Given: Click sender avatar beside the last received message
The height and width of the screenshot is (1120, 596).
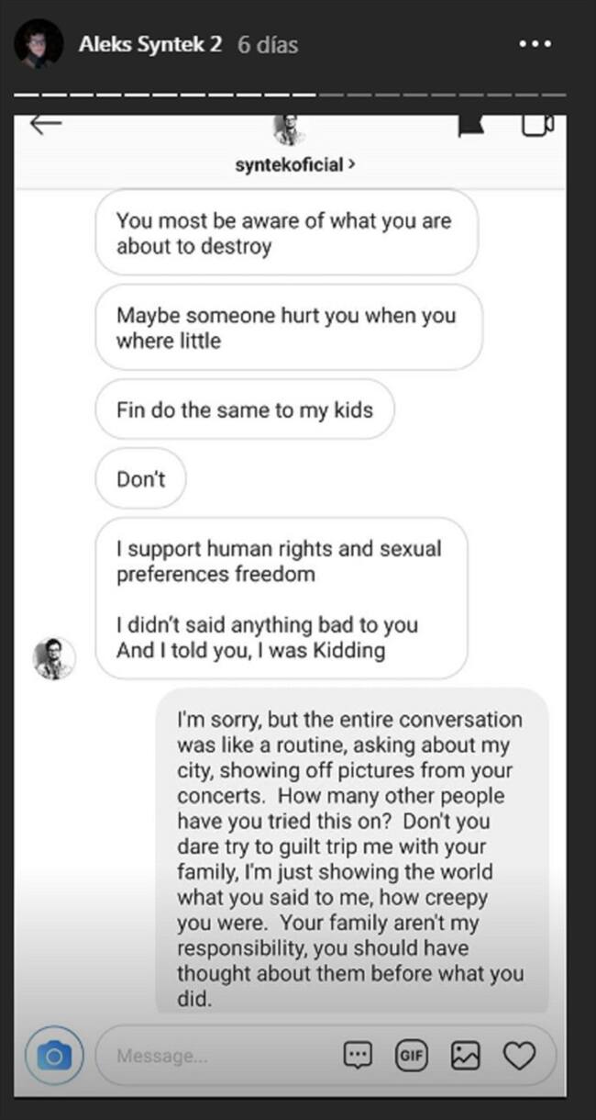Looking at the screenshot, I should (x=54, y=658).
